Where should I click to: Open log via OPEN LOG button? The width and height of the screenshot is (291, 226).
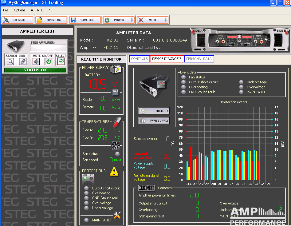tap(51, 20)
